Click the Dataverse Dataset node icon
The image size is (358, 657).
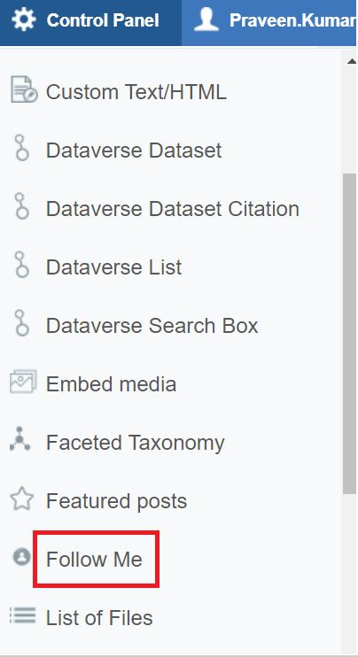(x=21, y=148)
